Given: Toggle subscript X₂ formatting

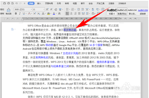Looking at the screenshot, I should point(38,14).
